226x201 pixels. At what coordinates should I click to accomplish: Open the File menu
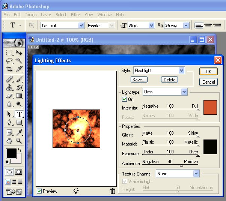6,15
